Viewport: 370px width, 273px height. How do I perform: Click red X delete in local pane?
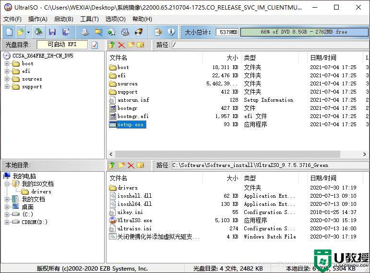click(x=131, y=165)
